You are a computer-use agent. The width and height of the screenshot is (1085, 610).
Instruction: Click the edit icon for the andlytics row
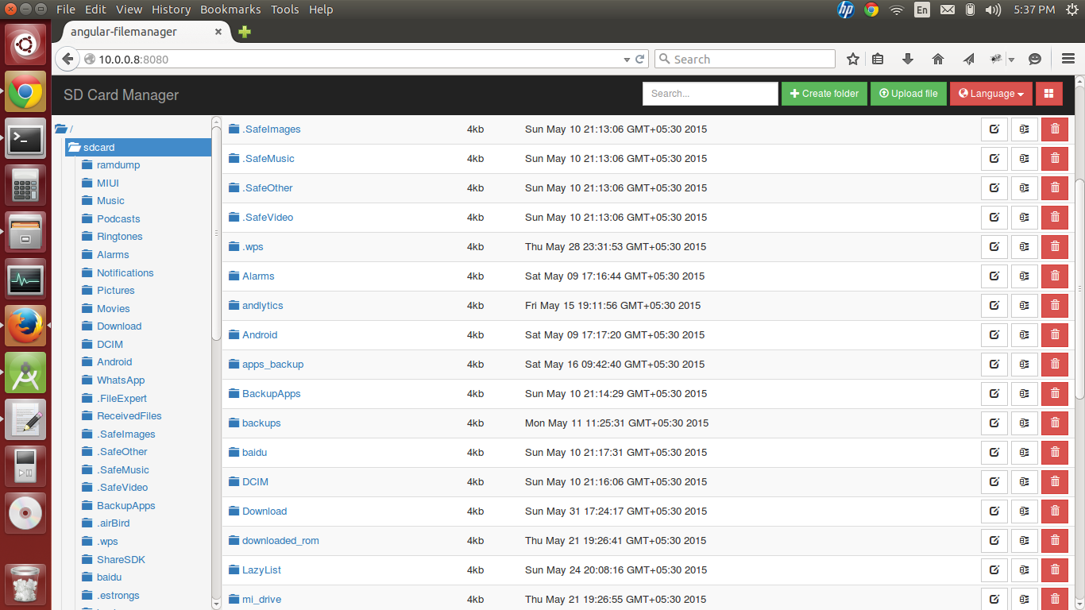click(x=994, y=306)
